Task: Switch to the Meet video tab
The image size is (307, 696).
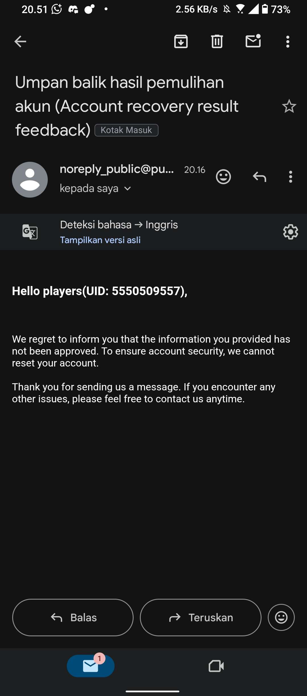Action: [216, 666]
